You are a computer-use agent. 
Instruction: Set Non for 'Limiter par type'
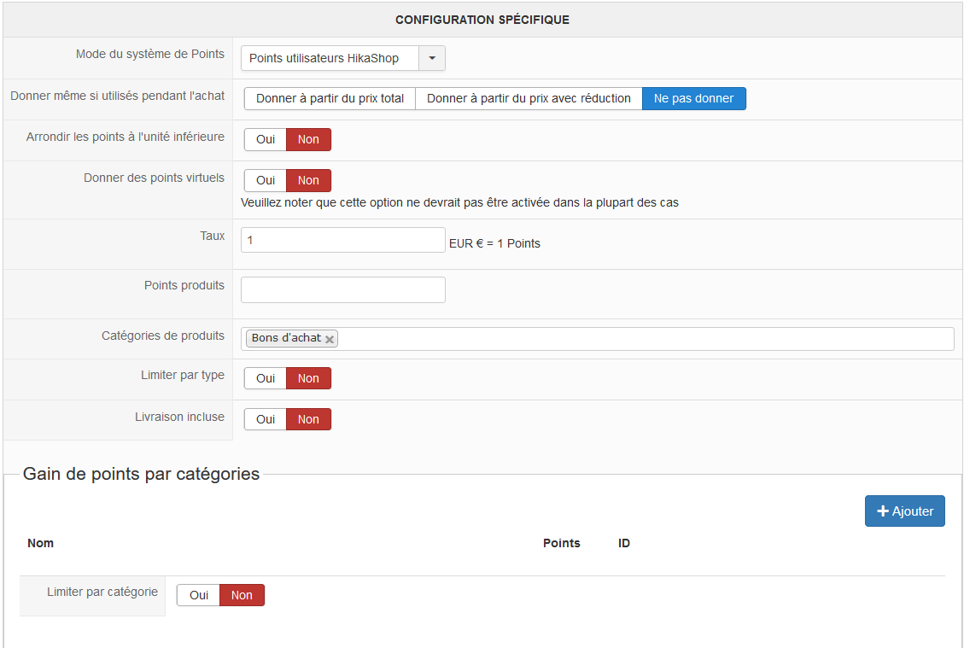coord(308,379)
